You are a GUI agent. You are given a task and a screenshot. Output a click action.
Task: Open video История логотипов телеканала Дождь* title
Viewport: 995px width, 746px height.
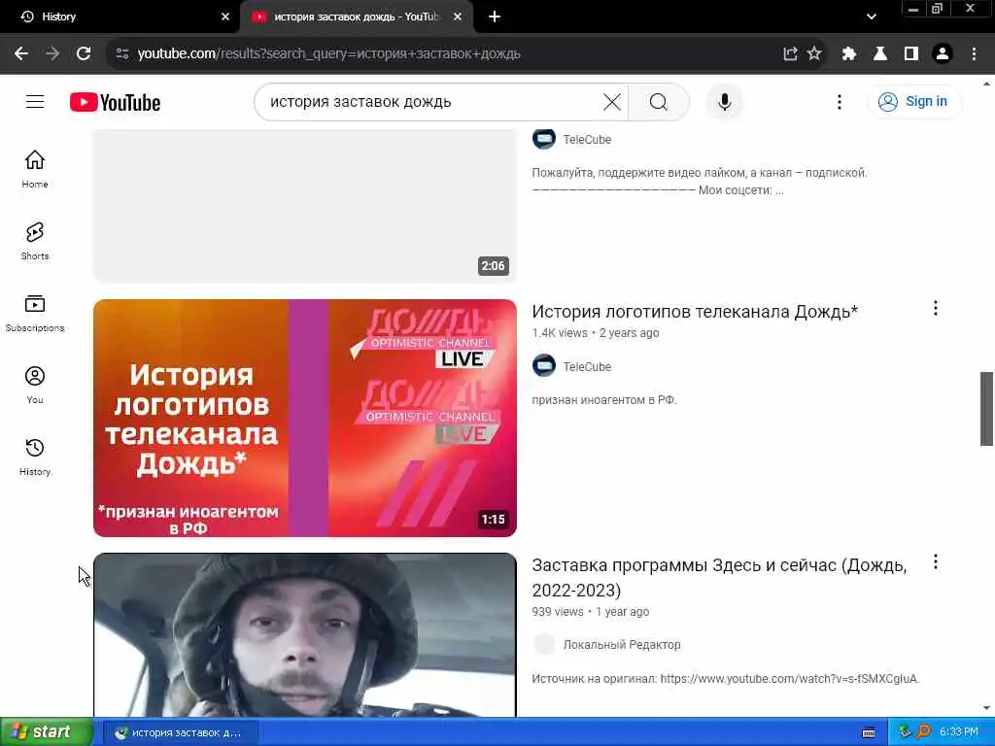[x=695, y=312]
